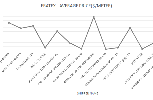Select the SYED ATEEB axis label
Image resolution: width=153 pixels, height=100 pixels.
pyautogui.click(x=137, y=59)
